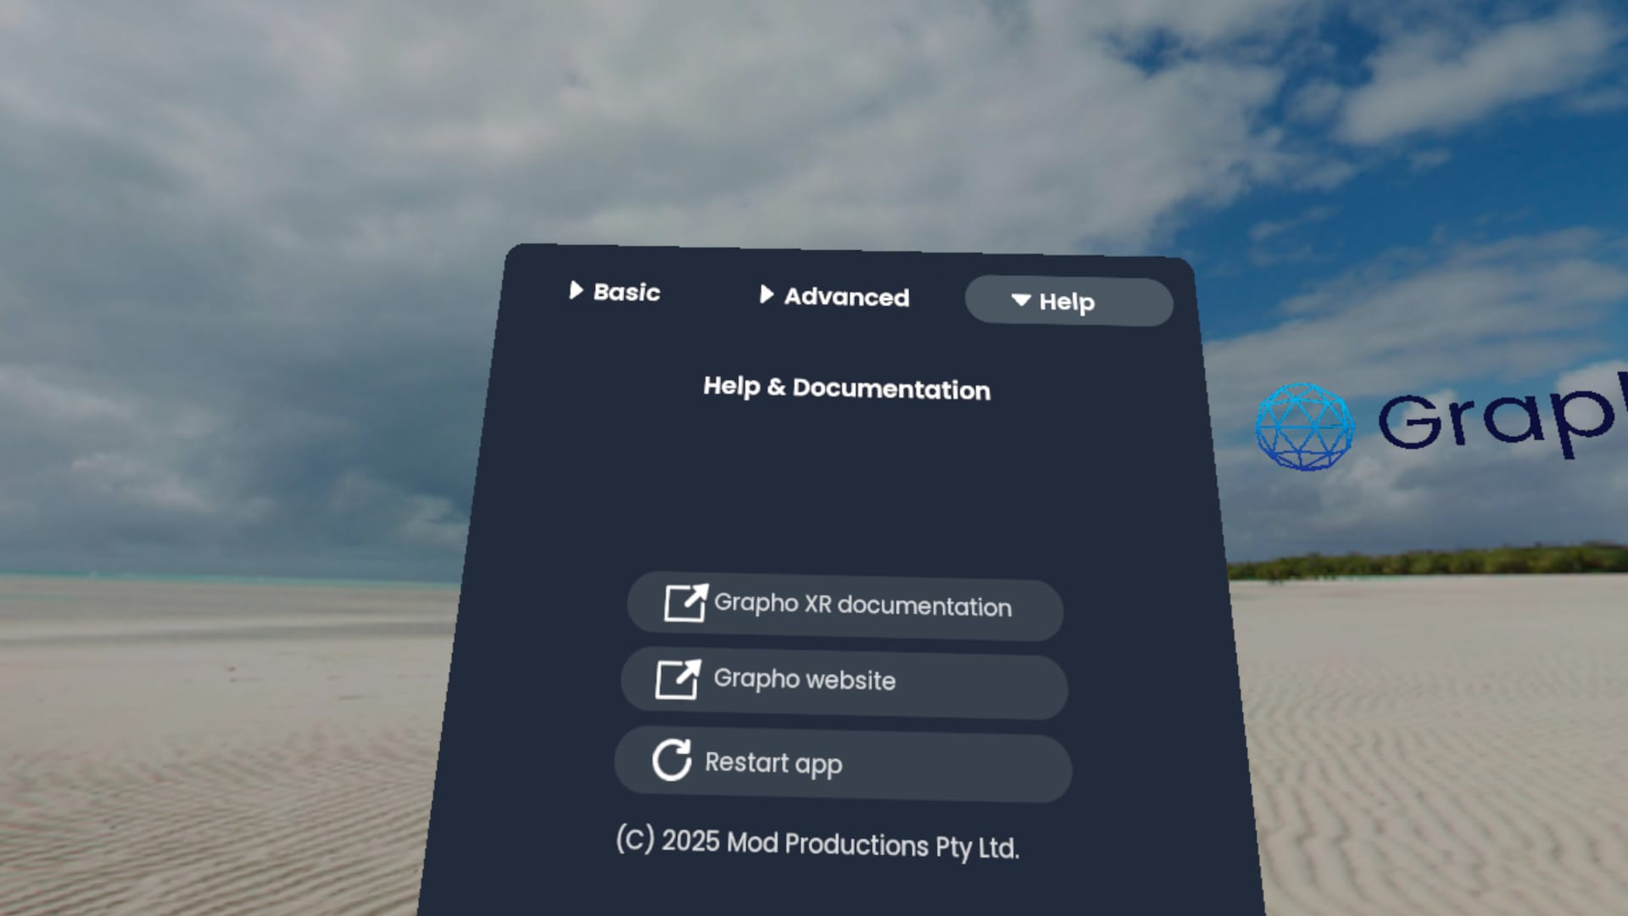The height and width of the screenshot is (916, 1628).
Task: Switch to the Basic tab label
Action: [626, 293]
